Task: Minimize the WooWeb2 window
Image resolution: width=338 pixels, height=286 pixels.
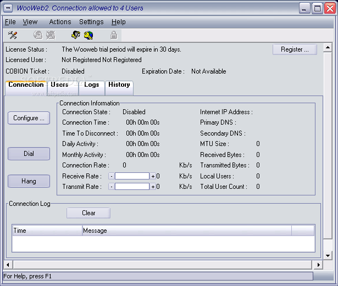Action: 304,9
